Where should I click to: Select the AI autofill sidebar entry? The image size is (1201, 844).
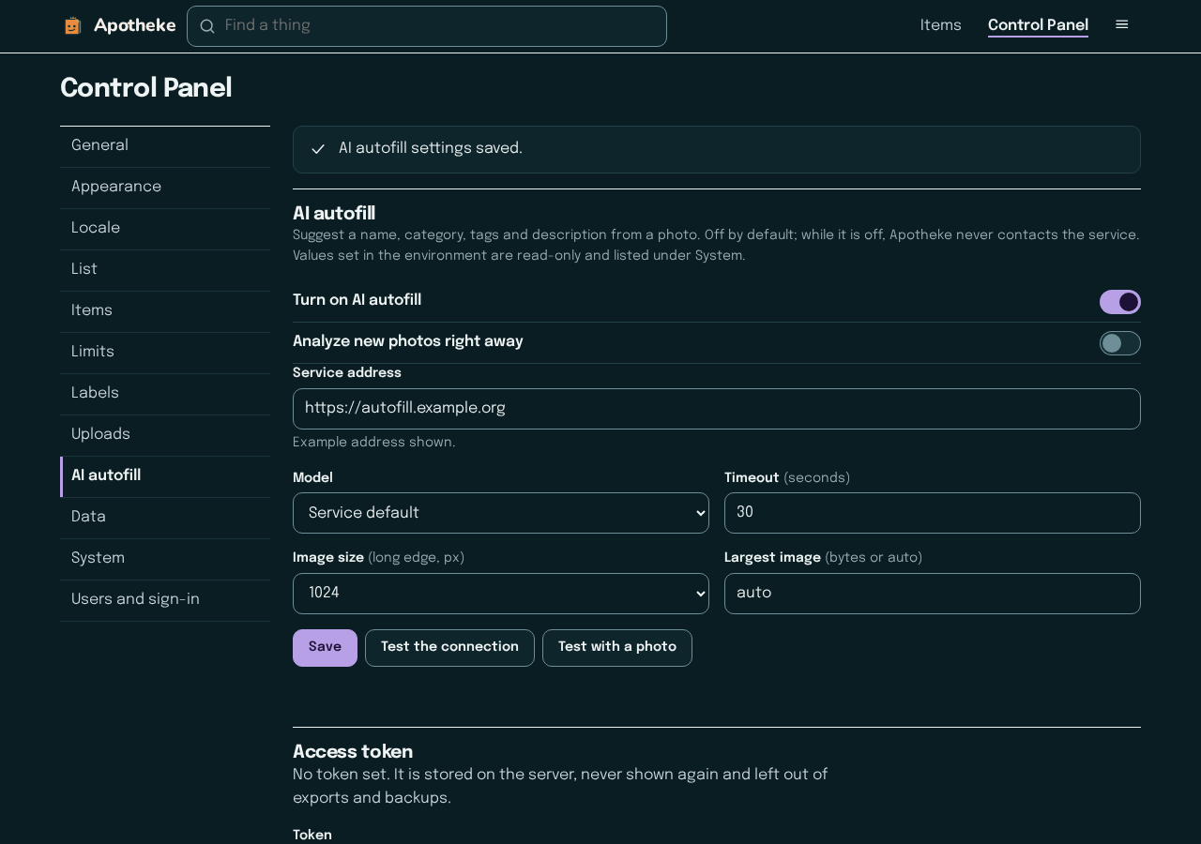coord(165,476)
